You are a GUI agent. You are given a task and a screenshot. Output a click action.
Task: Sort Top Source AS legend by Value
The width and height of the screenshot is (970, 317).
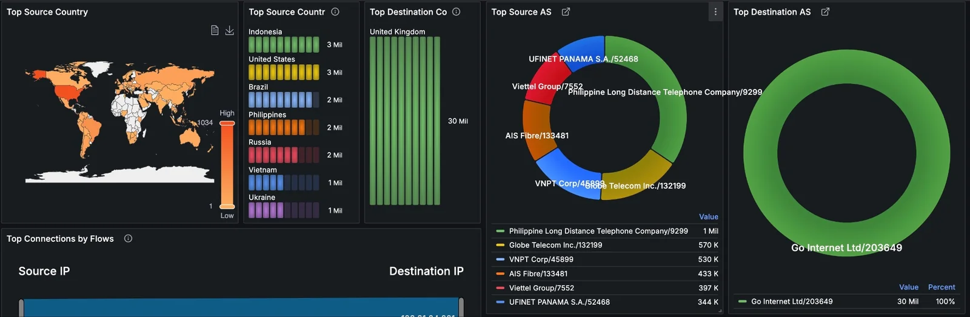pyautogui.click(x=708, y=216)
